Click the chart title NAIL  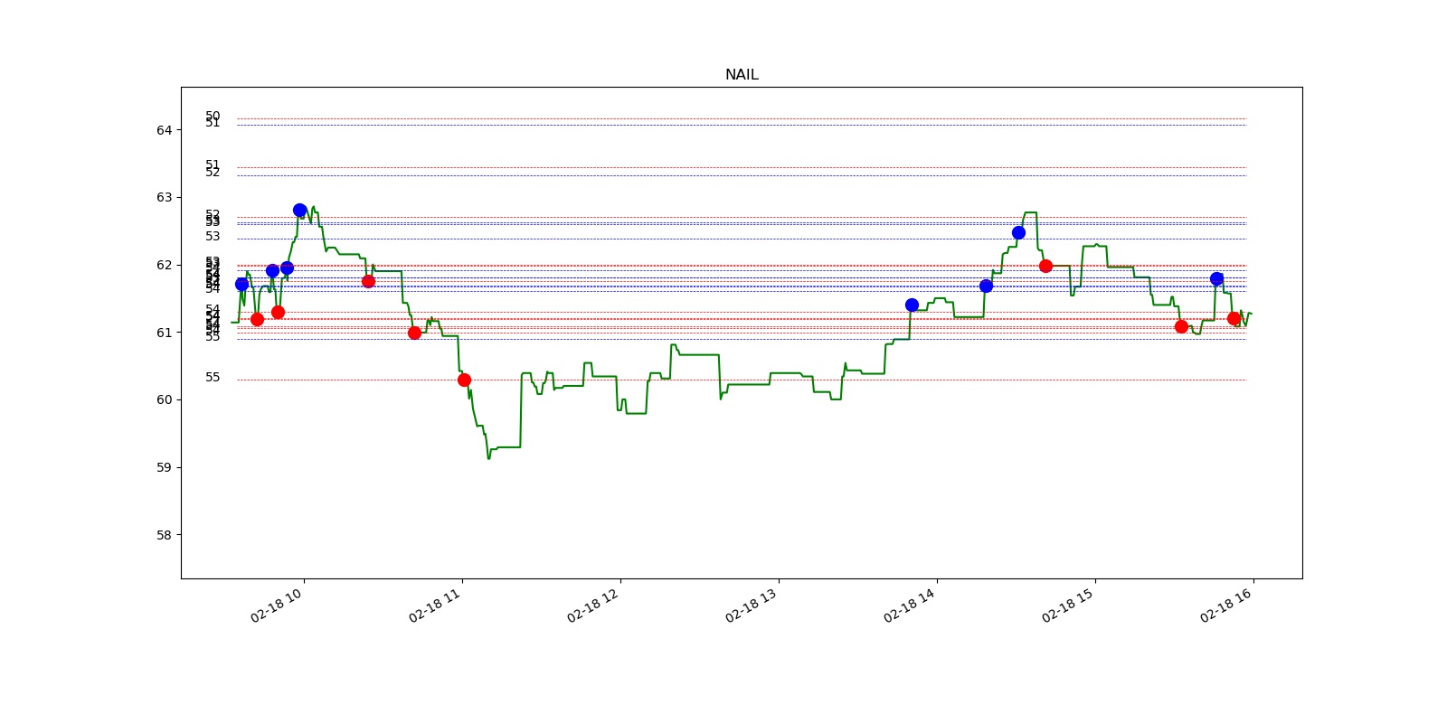(742, 75)
